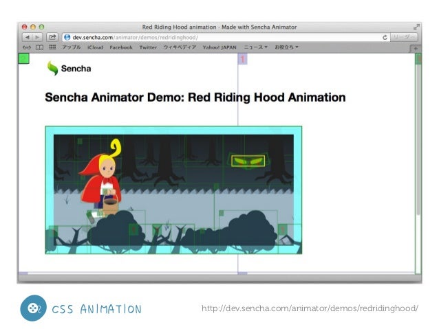
Task: Expand the ニュース bookmarks folder
Action: point(255,47)
